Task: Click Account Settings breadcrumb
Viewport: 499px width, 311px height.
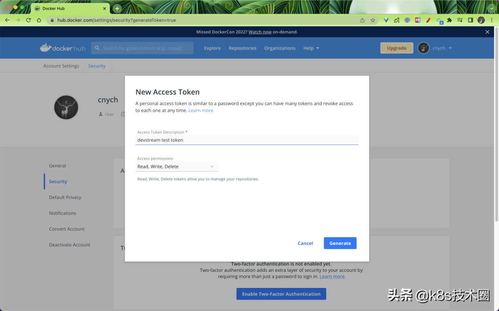Action: click(61, 66)
